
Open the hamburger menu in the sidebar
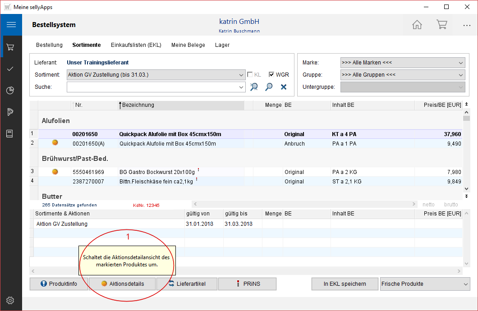click(11, 25)
